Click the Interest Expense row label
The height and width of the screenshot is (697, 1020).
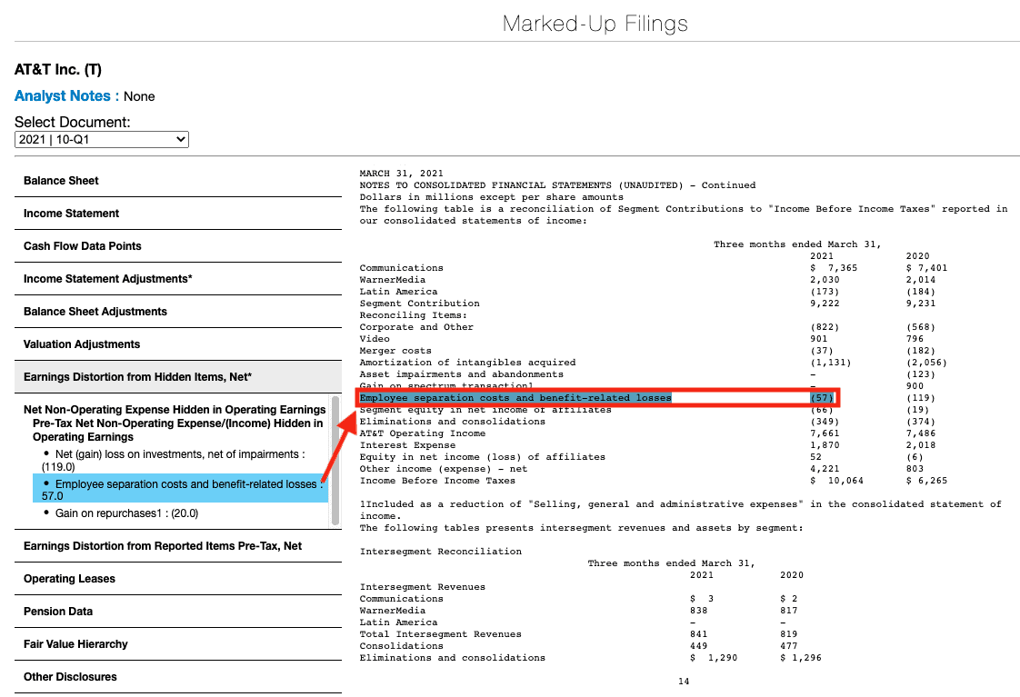click(407, 445)
